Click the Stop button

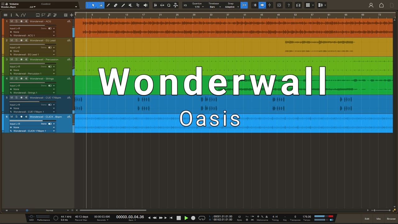point(179,218)
